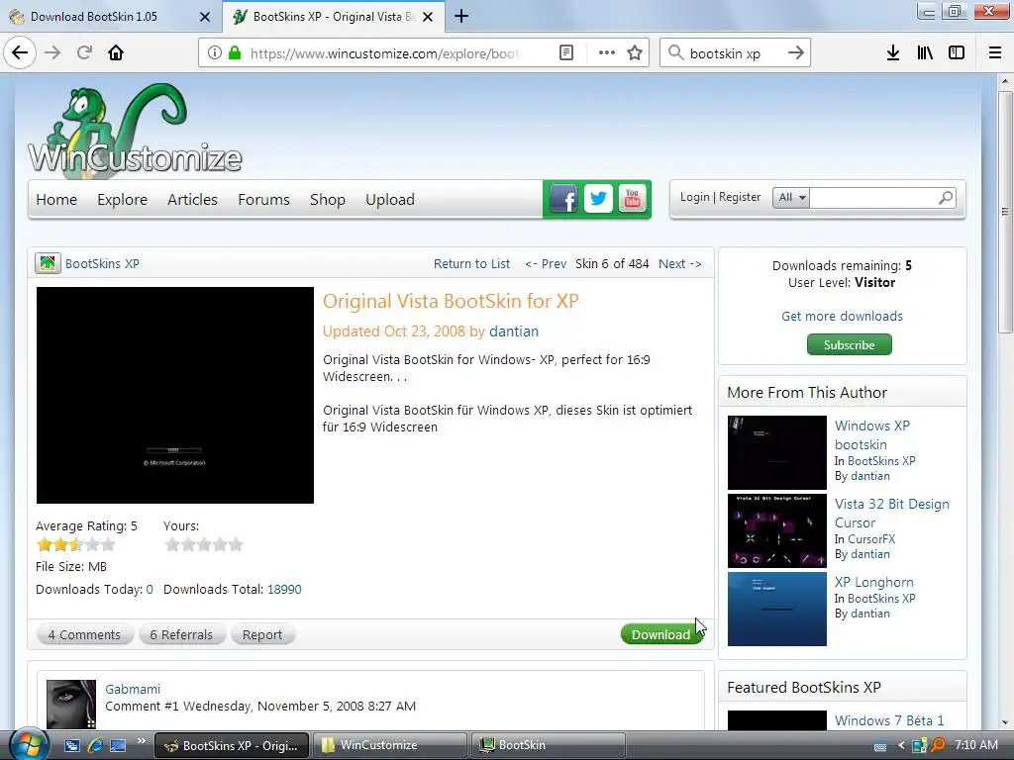Open the Upload menu item
The height and width of the screenshot is (760, 1014).
[x=390, y=200]
